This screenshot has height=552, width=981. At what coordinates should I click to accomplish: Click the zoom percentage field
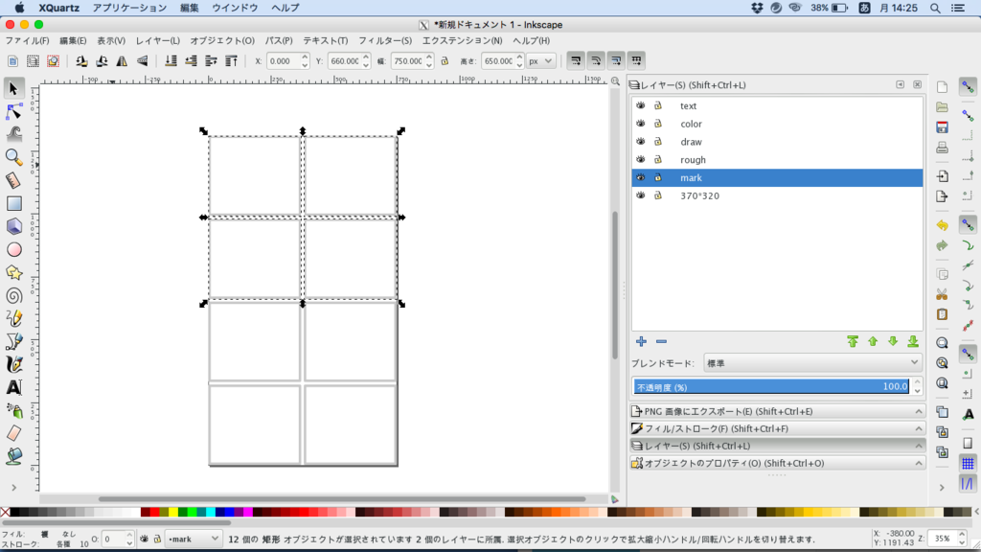click(943, 539)
